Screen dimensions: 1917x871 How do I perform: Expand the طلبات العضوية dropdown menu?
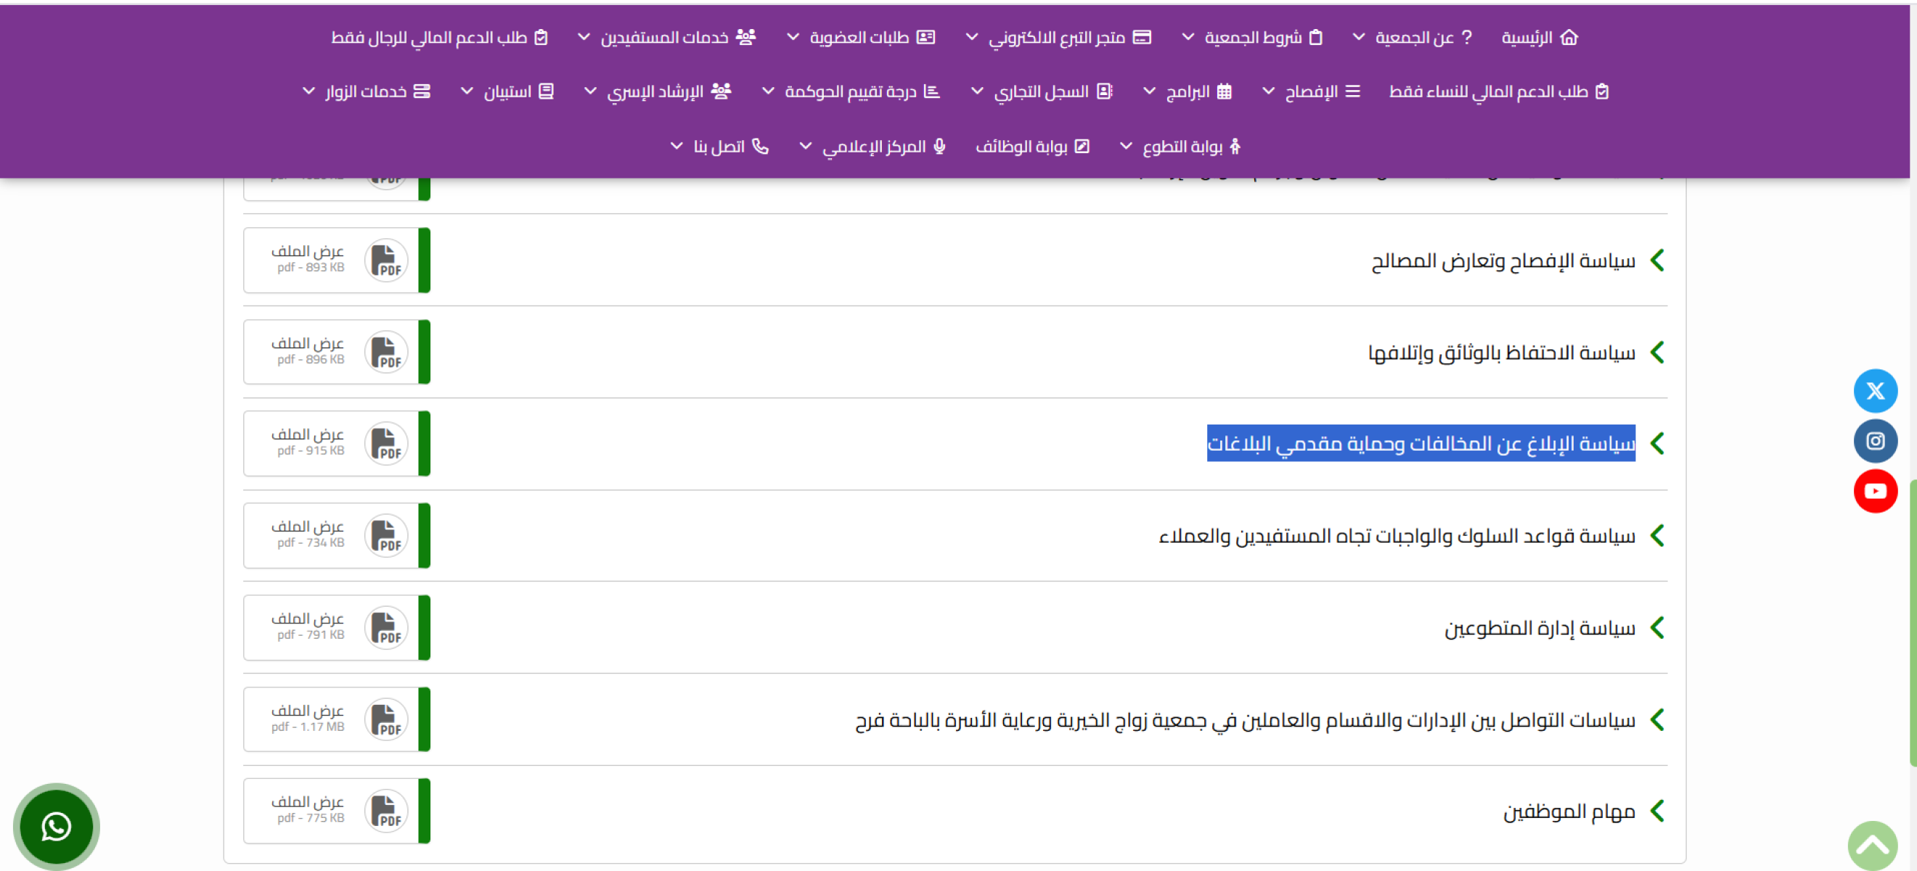[x=793, y=36]
